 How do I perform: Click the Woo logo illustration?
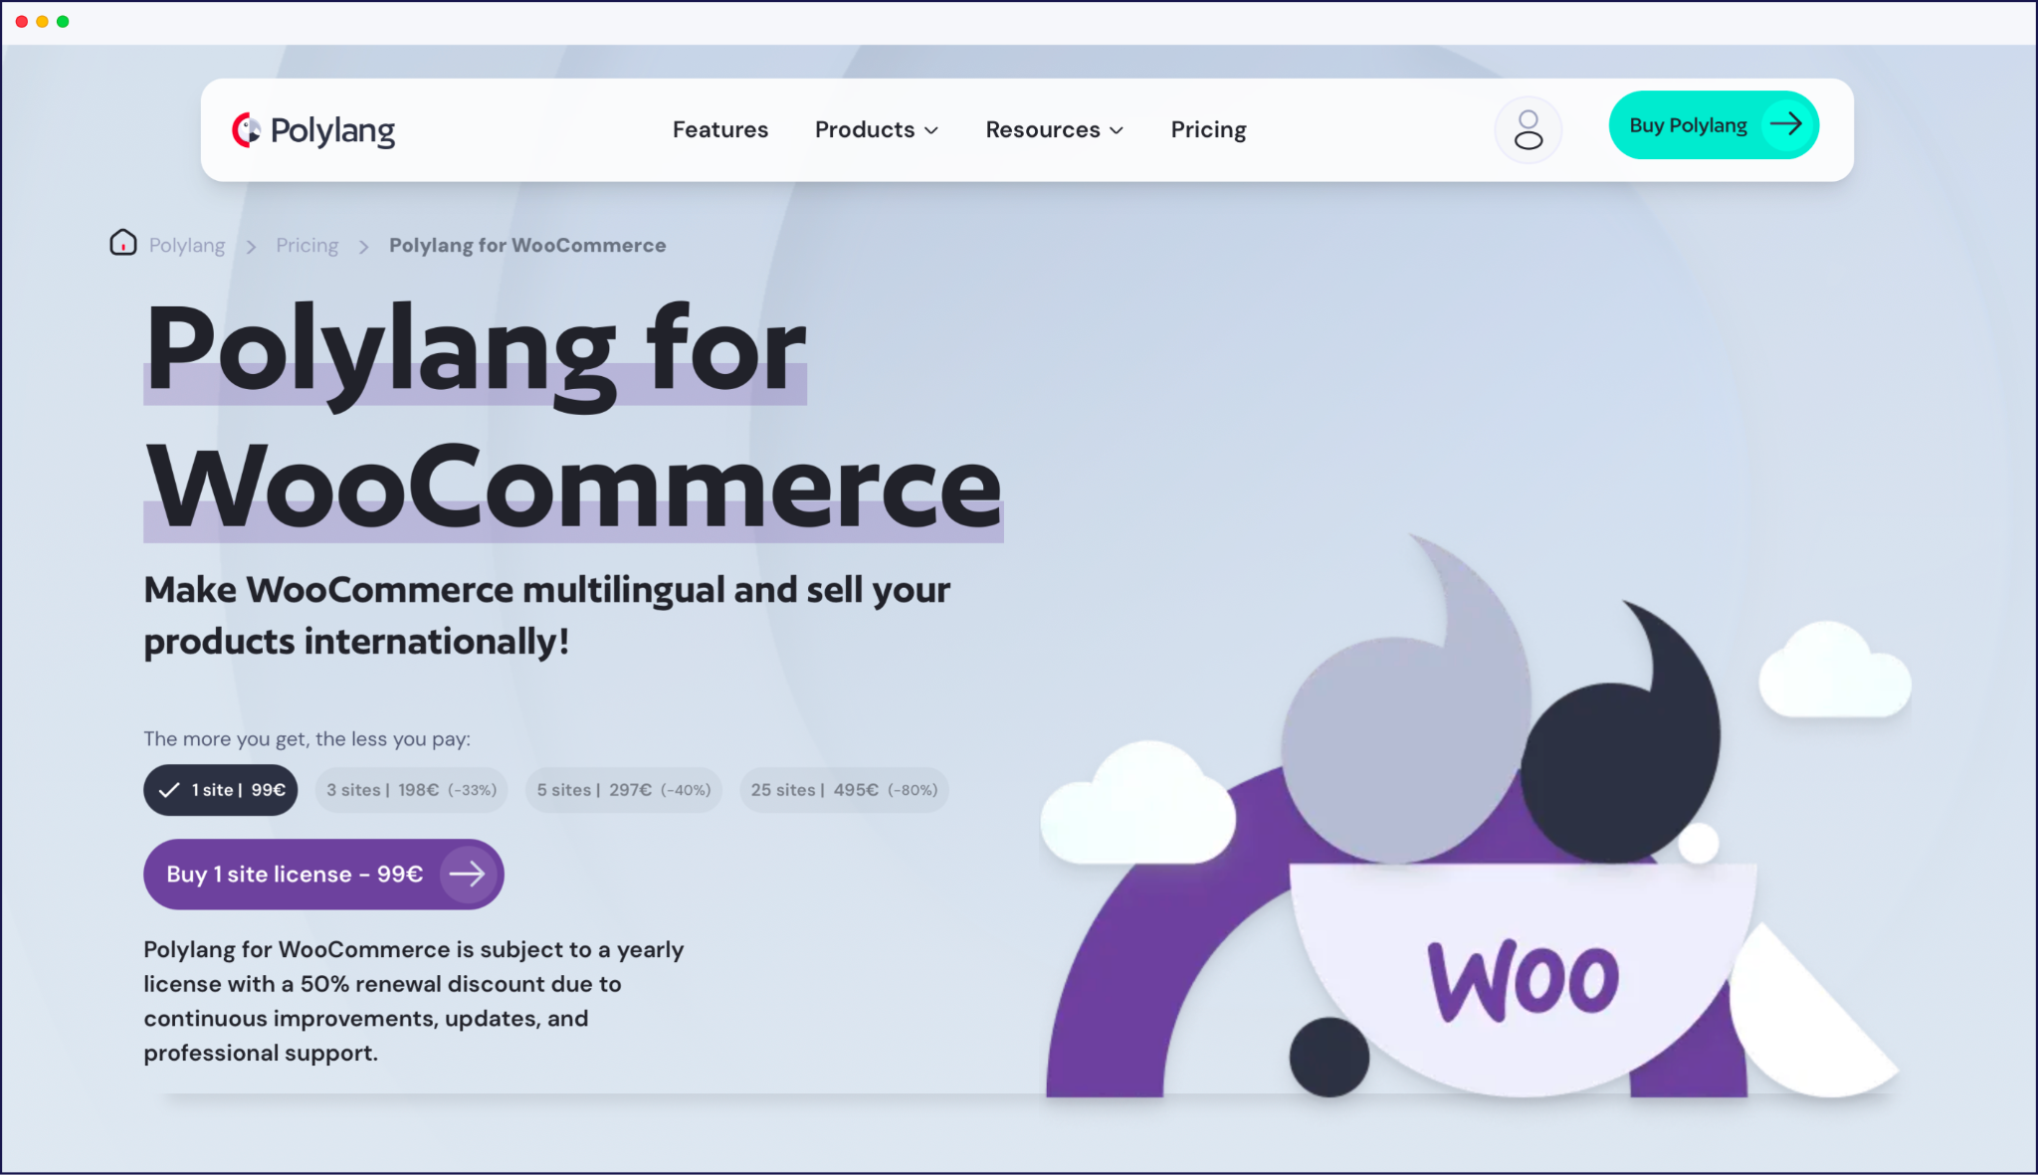[1523, 980]
